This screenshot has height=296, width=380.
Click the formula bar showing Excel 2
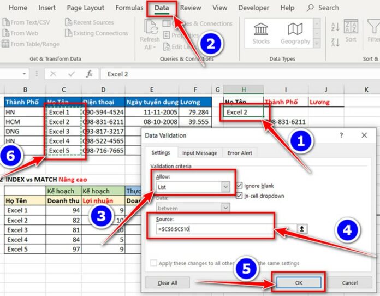[240, 74]
